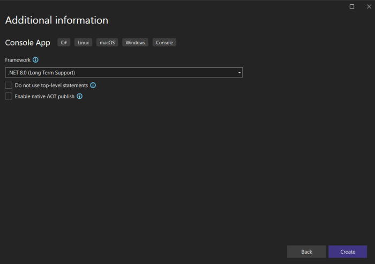375x264 pixels.
Task: Show info for top-level statements option
Action: tap(93, 85)
